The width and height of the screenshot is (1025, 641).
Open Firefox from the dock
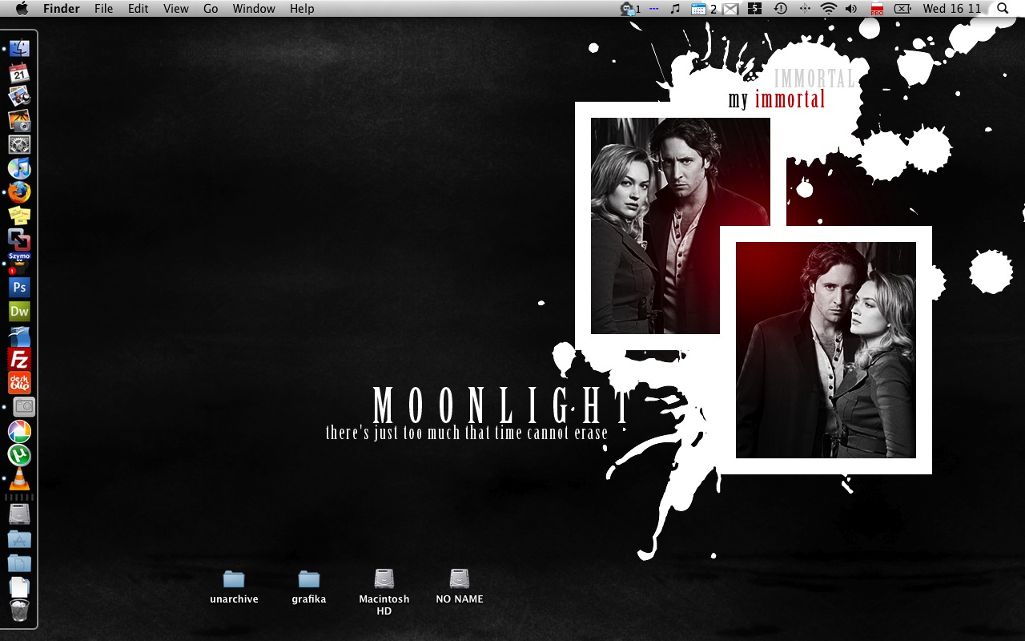pos(19,192)
